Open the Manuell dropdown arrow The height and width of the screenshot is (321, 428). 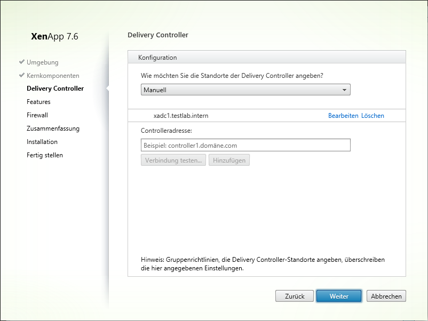[344, 90]
